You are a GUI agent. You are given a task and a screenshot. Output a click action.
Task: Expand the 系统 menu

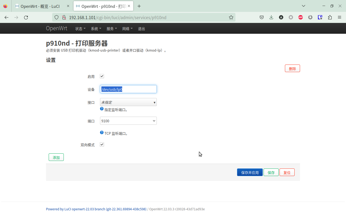(96, 29)
